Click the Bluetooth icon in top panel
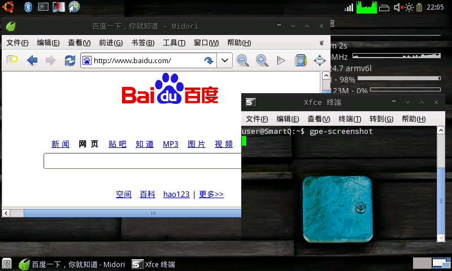This screenshot has width=452, height=271. coord(28,7)
